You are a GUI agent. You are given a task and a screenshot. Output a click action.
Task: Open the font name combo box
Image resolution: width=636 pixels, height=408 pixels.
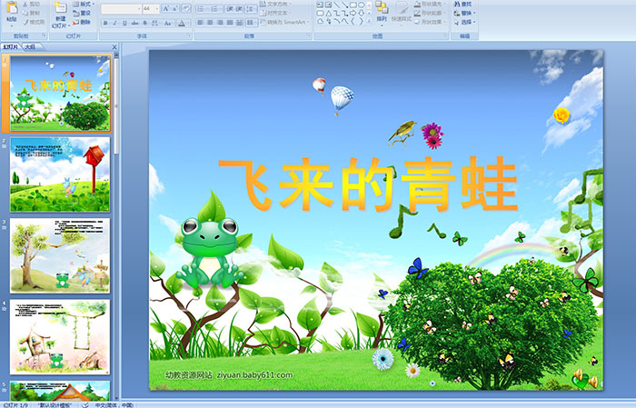click(121, 9)
